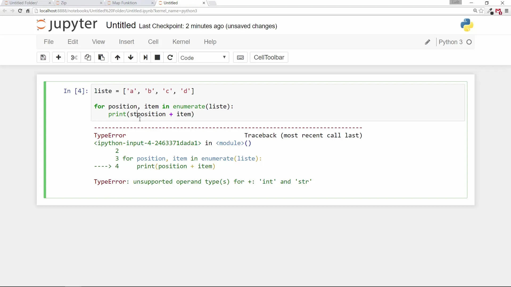Go to the browser home page
511x287 pixels.
28,11
